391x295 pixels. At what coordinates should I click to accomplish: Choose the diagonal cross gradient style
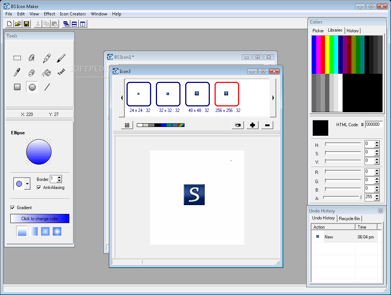click(45, 232)
